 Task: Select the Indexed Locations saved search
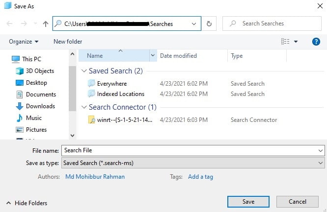(x=121, y=94)
